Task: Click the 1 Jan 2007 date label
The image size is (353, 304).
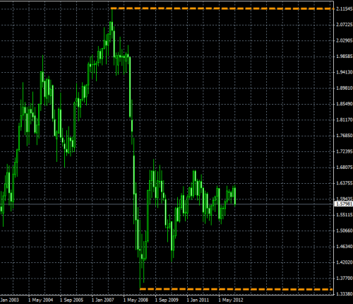Action: point(103,300)
